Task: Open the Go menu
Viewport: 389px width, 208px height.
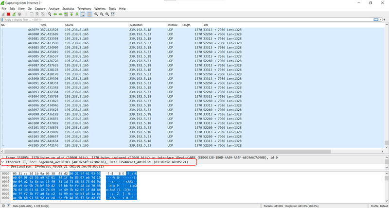Action: (30, 8)
